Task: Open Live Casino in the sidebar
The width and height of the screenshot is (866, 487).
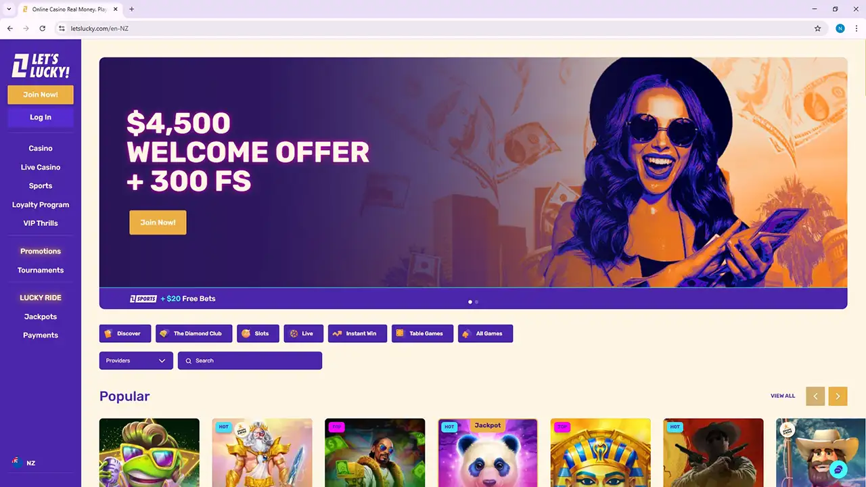Action: click(41, 167)
